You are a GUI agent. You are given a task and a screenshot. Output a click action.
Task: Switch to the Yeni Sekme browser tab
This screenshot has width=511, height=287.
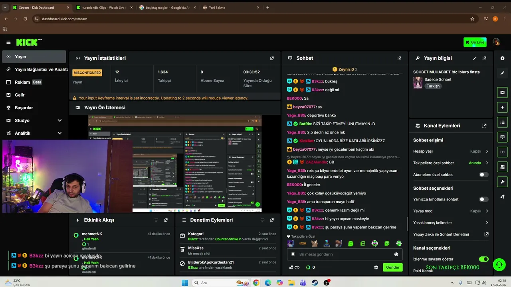coord(231,8)
